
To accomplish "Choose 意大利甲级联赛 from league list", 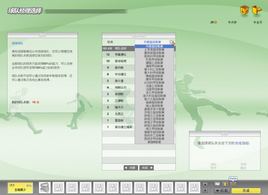I will point(154,73).
